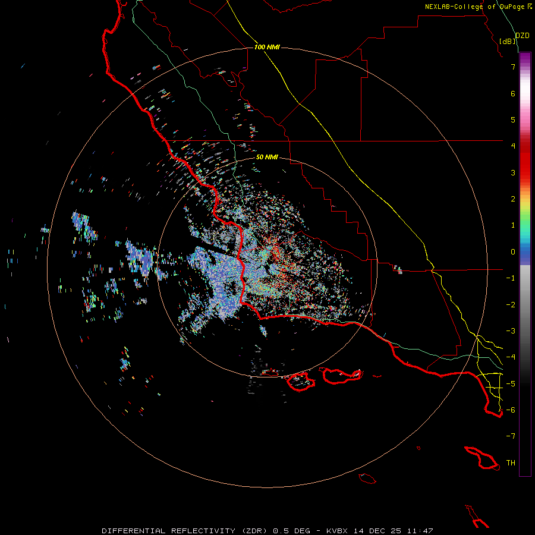Select the 0 value on the color scale
The image size is (535, 535).
click(x=513, y=252)
